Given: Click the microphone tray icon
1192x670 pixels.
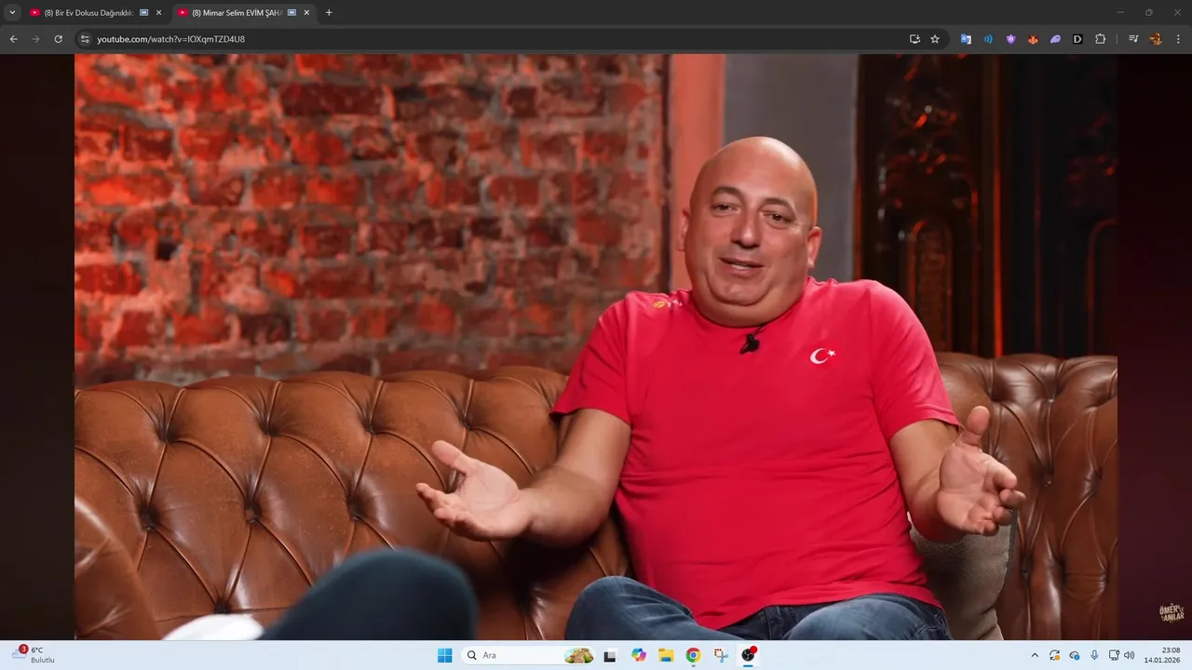Looking at the screenshot, I should click(1094, 655).
